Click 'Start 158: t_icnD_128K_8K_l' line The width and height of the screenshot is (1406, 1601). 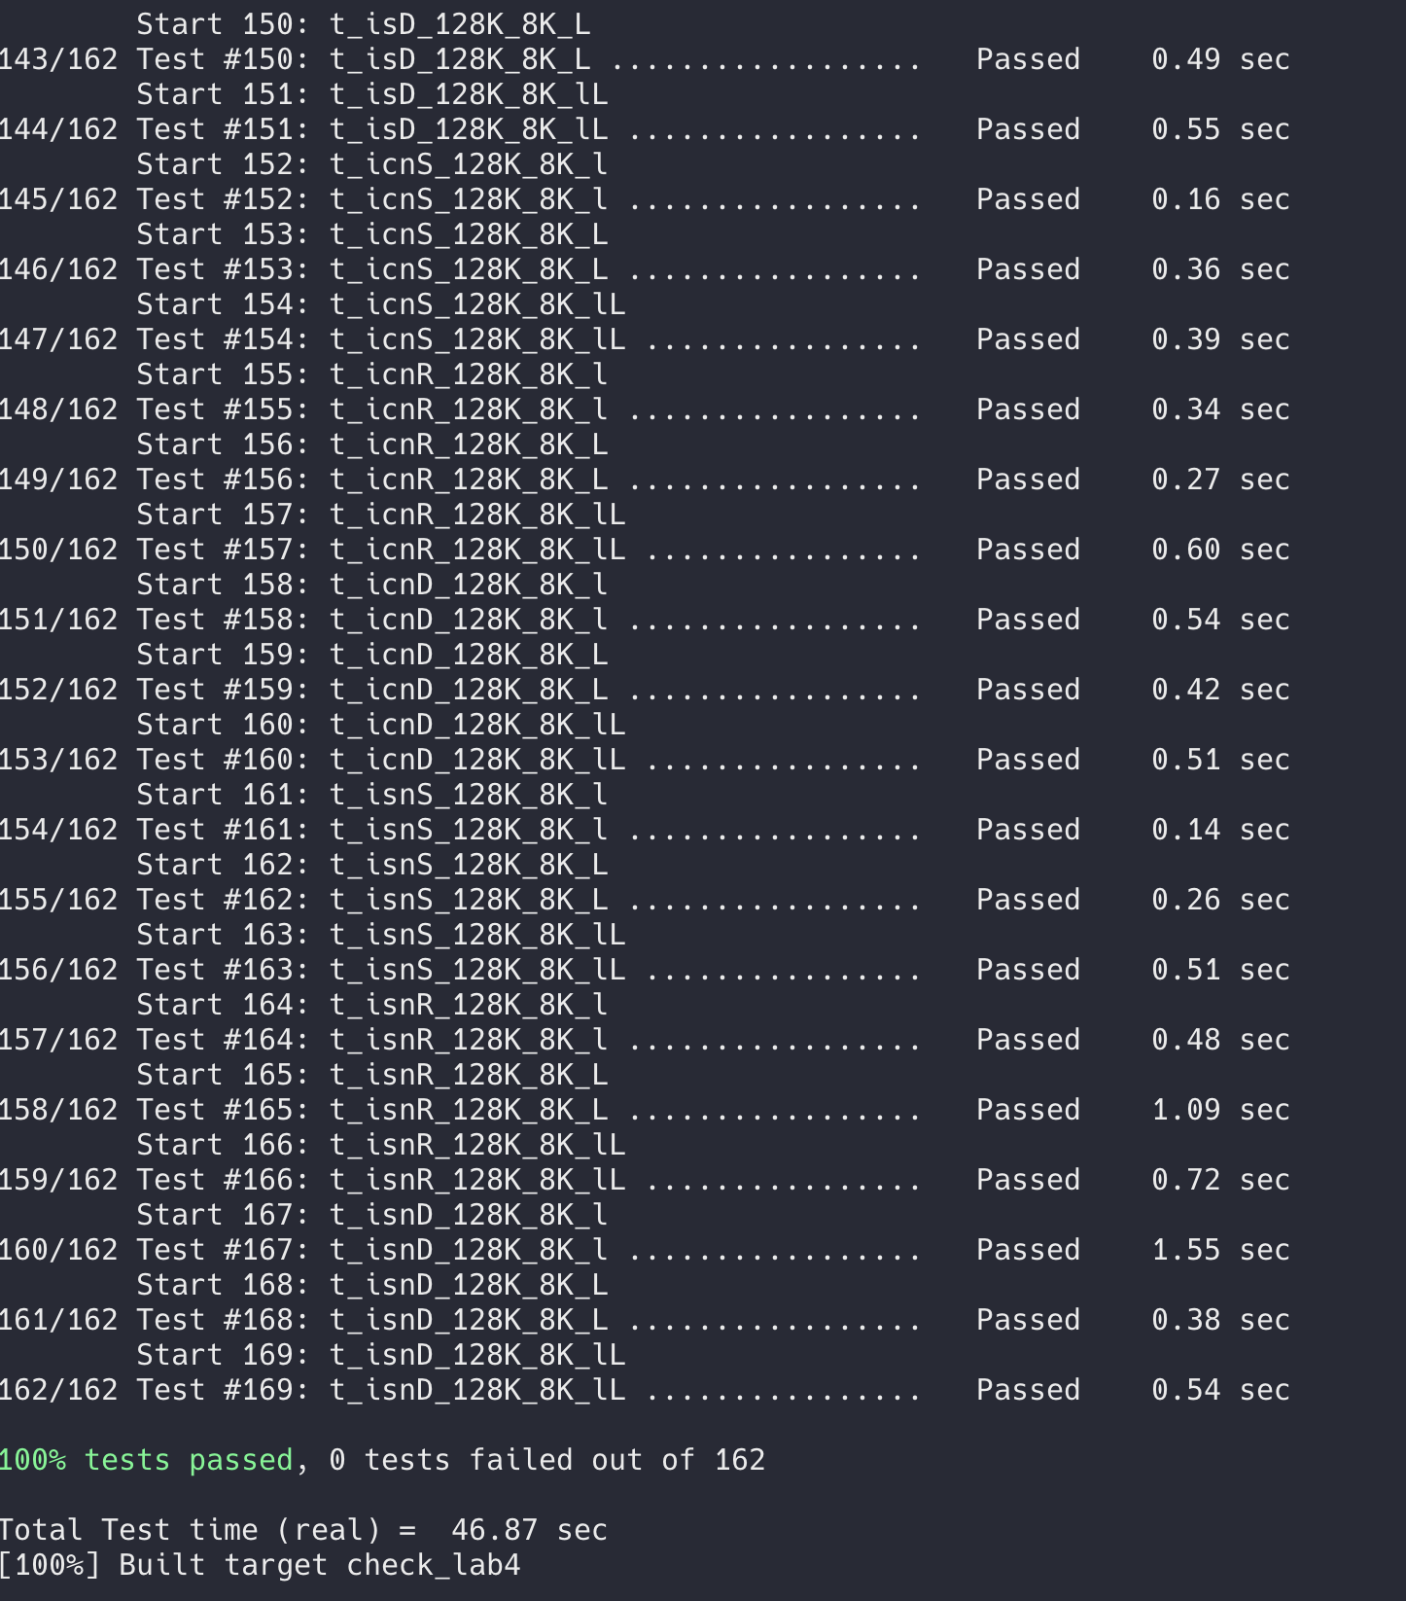[372, 585]
